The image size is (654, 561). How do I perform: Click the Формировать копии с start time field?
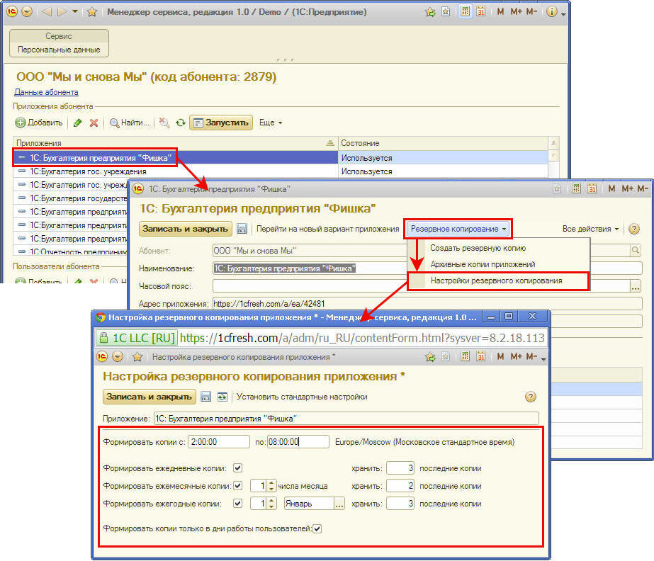click(218, 442)
